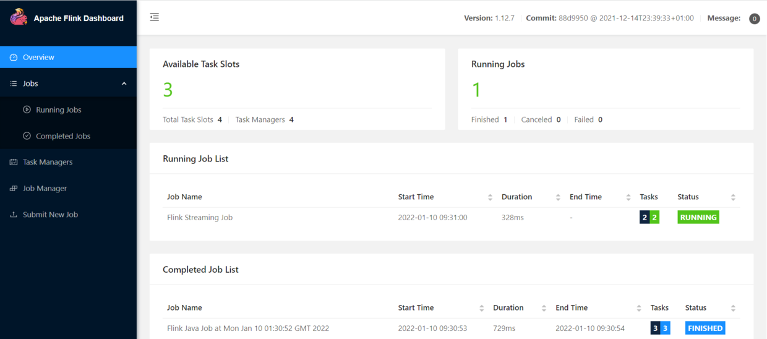Screen dimensions: 767x339
Task: Click the Finished jobs count
Action: [505, 119]
